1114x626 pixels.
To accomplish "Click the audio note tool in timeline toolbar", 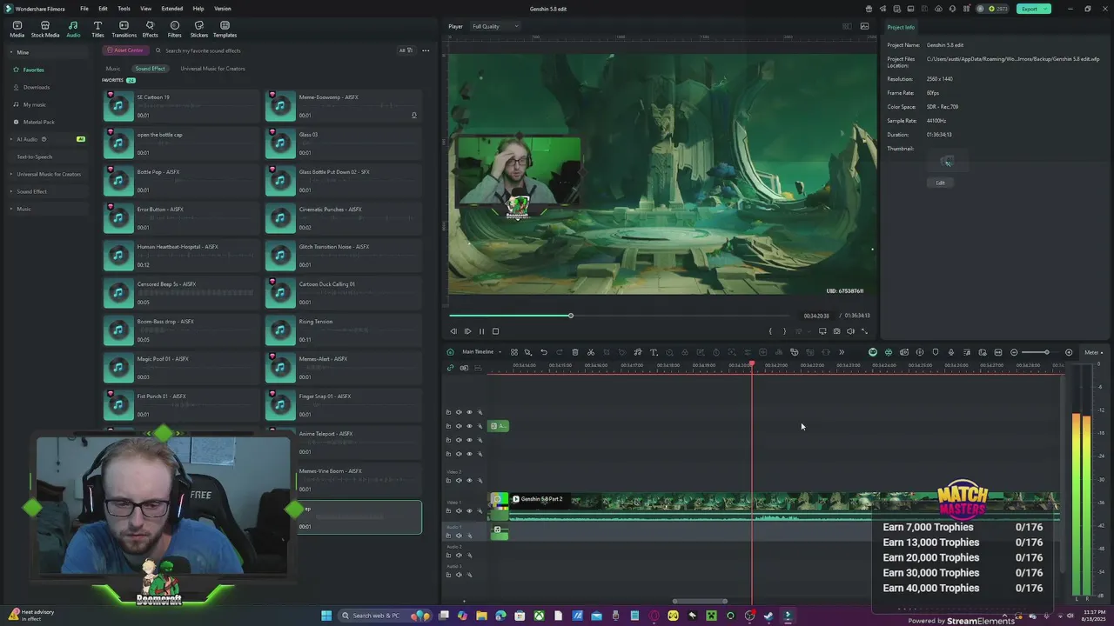I will (x=638, y=352).
